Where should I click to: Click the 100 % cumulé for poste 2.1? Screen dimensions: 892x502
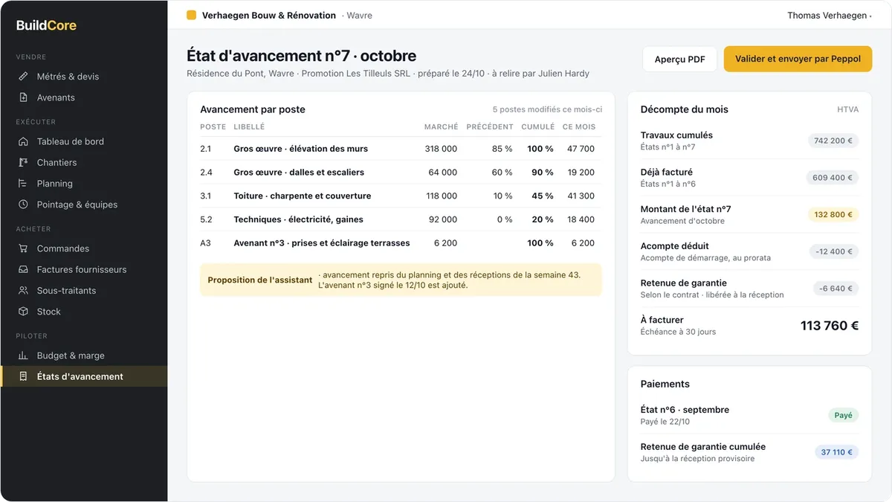[540, 149]
